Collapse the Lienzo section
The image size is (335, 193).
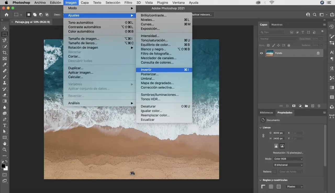260,128
